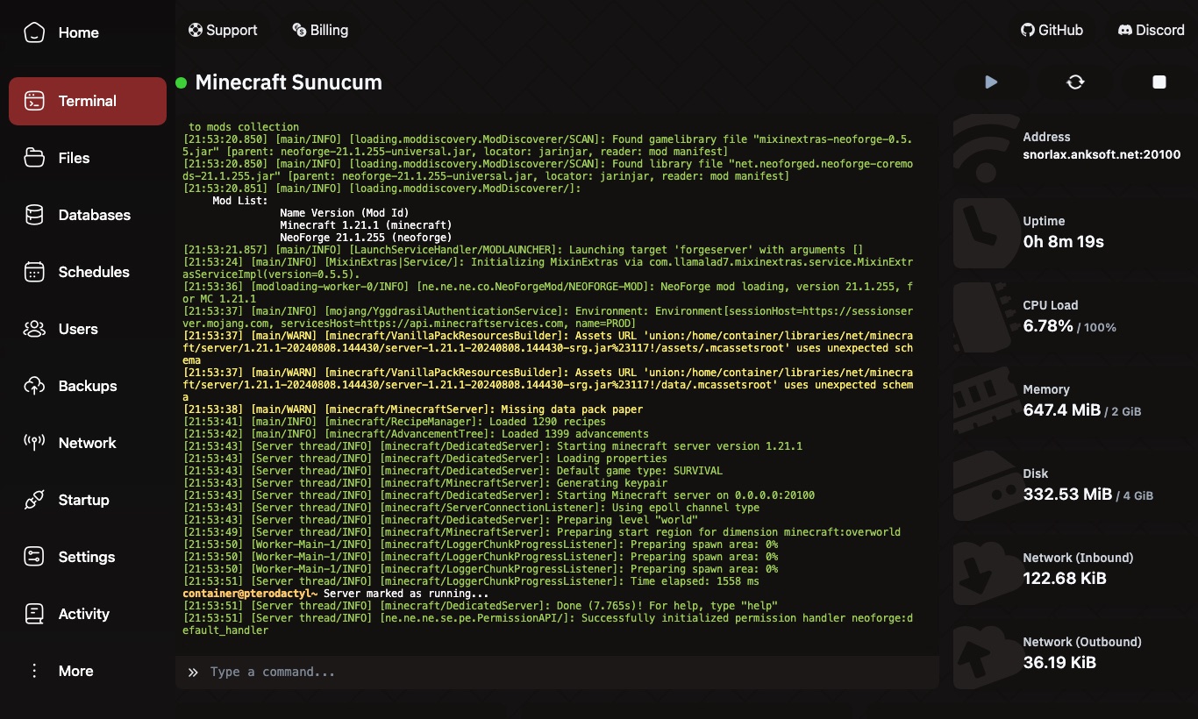Open Schedules calendar icon
Image resolution: width=1198 pixels, height=719 pixels.
click(34, 272)
